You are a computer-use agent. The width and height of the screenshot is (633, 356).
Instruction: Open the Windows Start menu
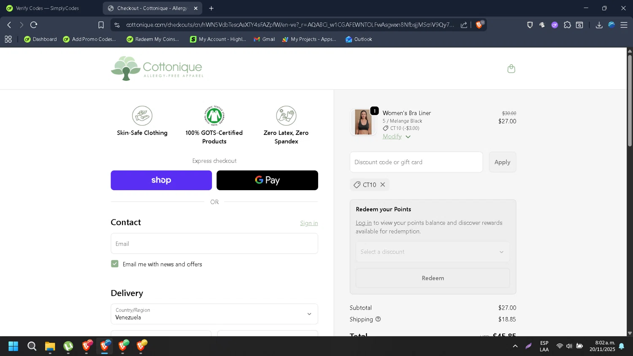(x=14, y=346)
